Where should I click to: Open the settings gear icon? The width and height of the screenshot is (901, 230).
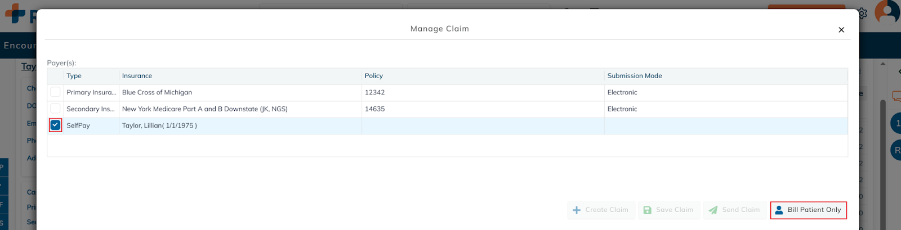[x=862, y=13]
